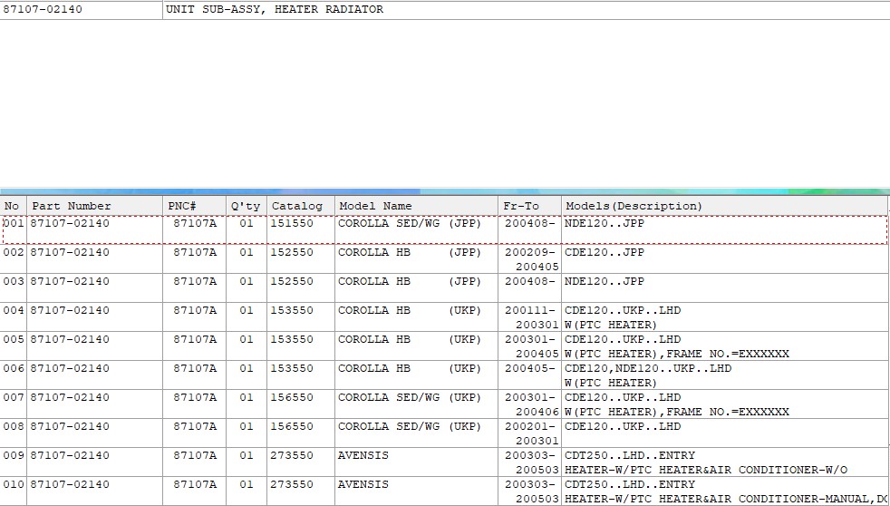Click "UNIT SUB-ASSY, HEATER RADIATOR" description text
Viewport: 890px width, 506px height.
pyautogui.click(x=275, y=9)
